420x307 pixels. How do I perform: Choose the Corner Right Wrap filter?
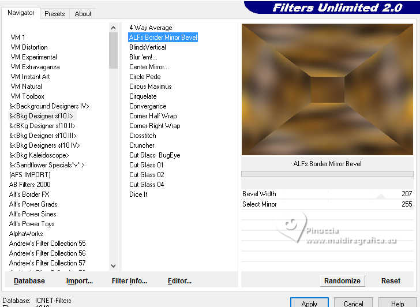(155, 126)
